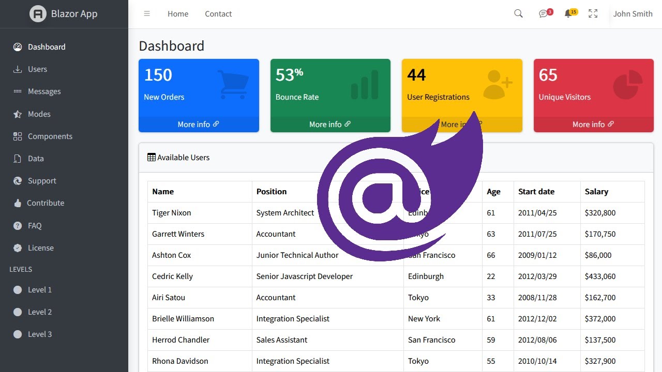
Task: Click the table icon beside Available Users
Action: pyautogui.click(x=152, y=157)
